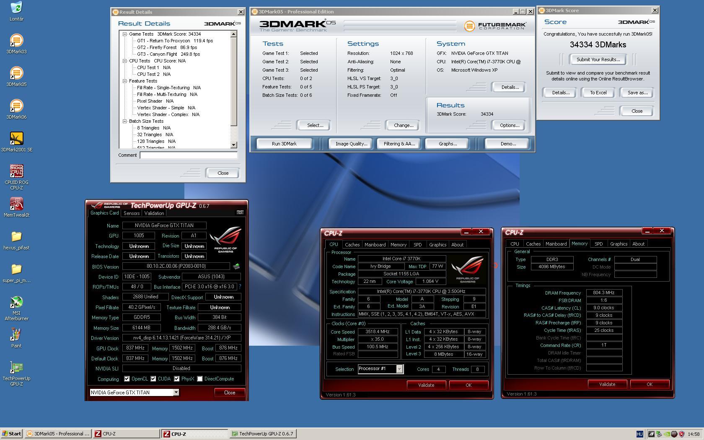Click Close in the Result Details window
Viewport: 704px width, 440px height.
pyautogui.click(x=223, y=173)
